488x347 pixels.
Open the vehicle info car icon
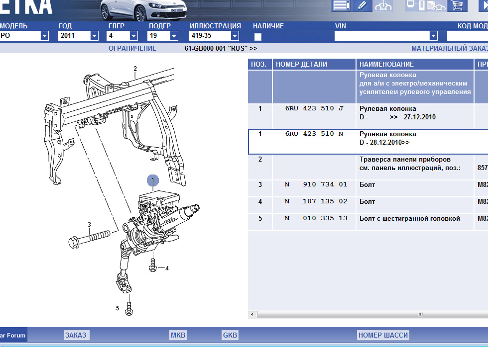(383, 5)
